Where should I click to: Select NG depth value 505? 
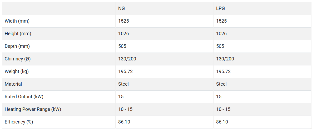[x=122, y=47]
